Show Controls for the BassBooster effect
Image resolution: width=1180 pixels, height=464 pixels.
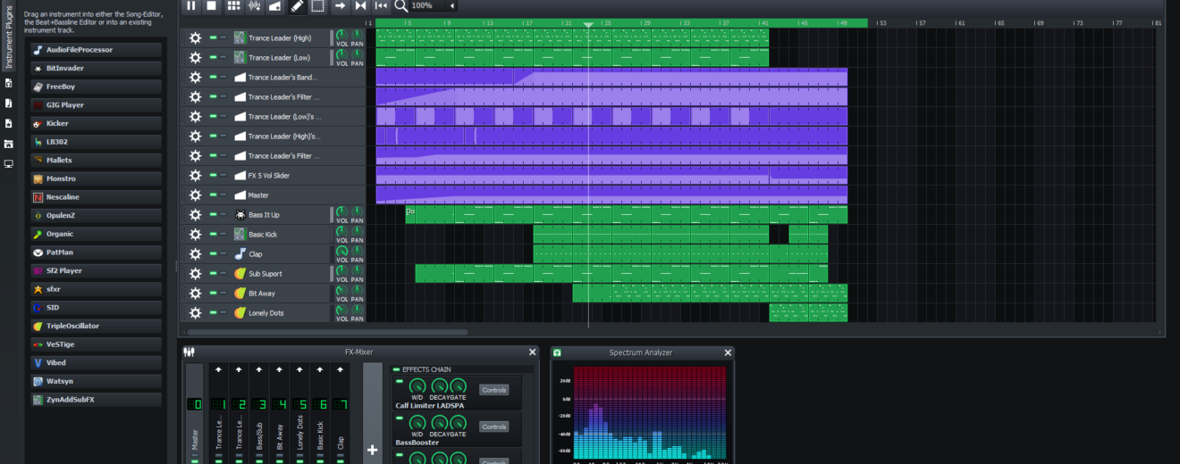click(x=493, y=427)
